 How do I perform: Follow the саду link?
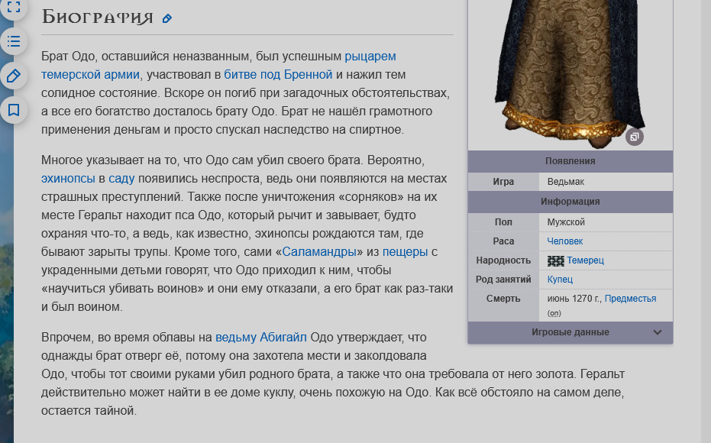pyautogui.click(x=121, y=179)
